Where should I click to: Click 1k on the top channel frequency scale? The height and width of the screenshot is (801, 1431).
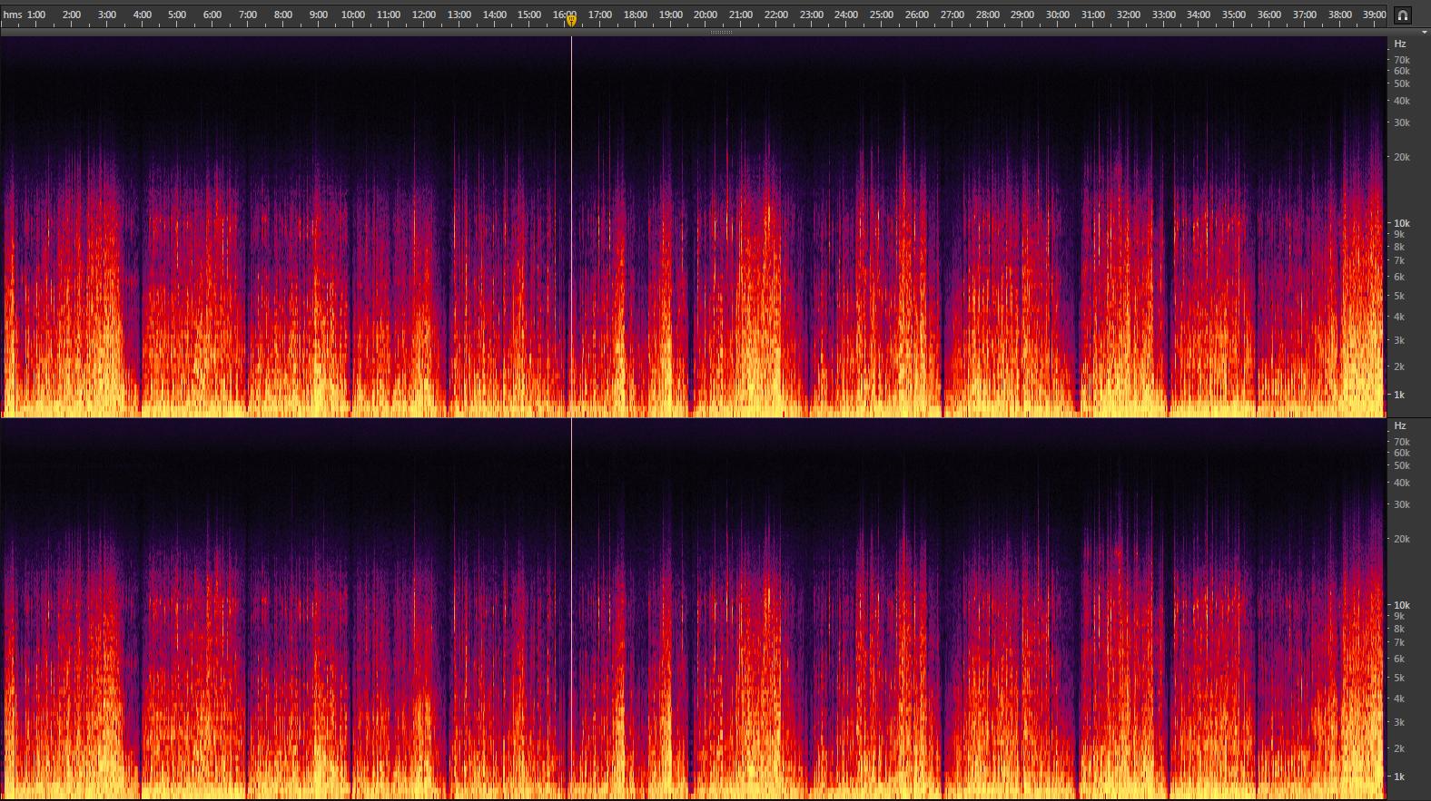pyautogui.click(x=1399, y=395)
